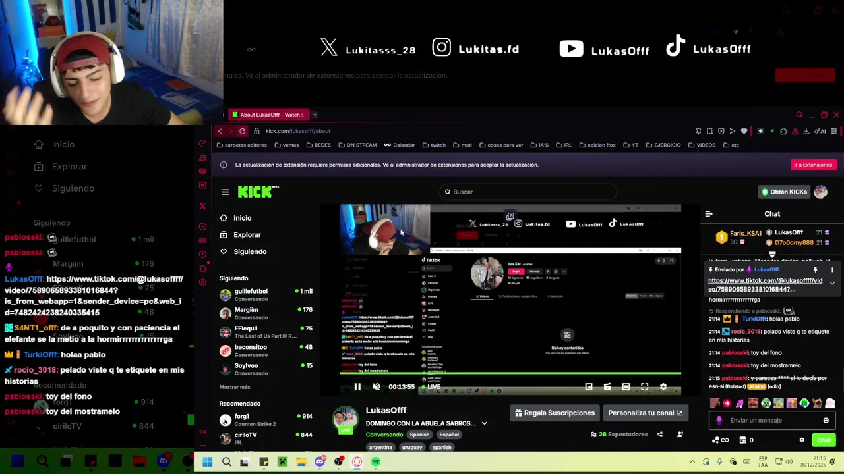This screenshot has width=844, height=474.
Task: Open recommended channel ciriloTV
Action: click(266, 438)
